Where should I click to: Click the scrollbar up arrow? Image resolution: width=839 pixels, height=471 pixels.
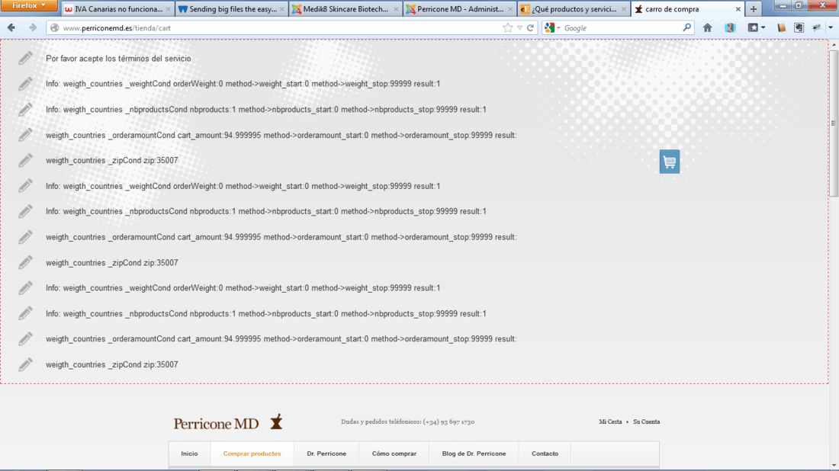(834, 45)
